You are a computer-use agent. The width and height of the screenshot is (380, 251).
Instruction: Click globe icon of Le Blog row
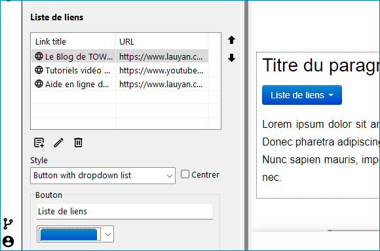click(39, 56)
